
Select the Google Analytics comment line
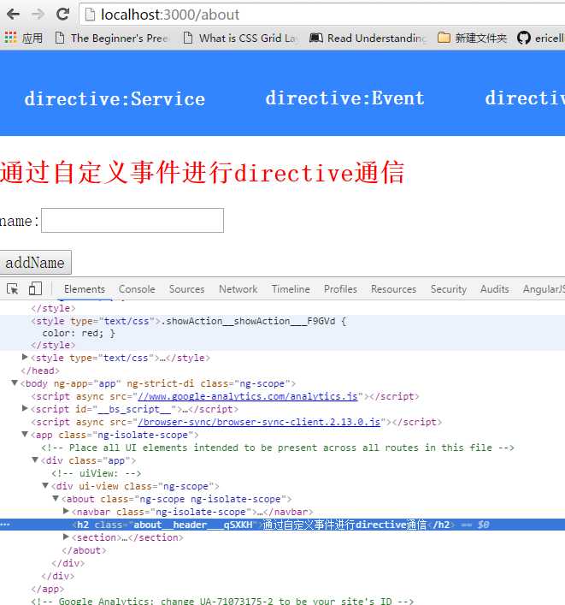coord(222,601)
